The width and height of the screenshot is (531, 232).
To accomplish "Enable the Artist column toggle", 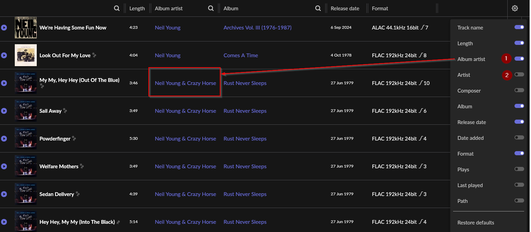I will coord(519,75).
